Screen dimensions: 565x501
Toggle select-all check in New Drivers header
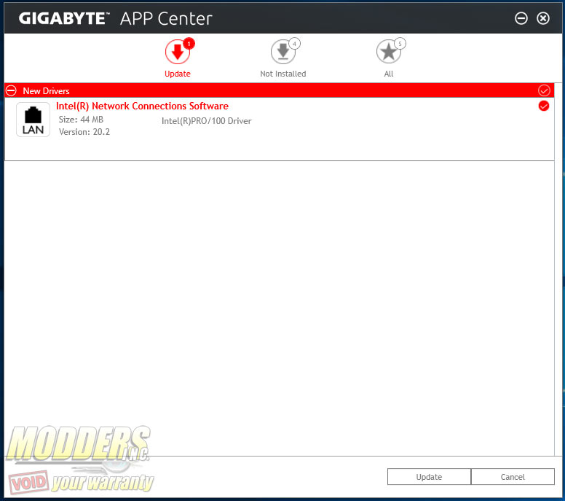pyautogui.click(x=544, y=90)
